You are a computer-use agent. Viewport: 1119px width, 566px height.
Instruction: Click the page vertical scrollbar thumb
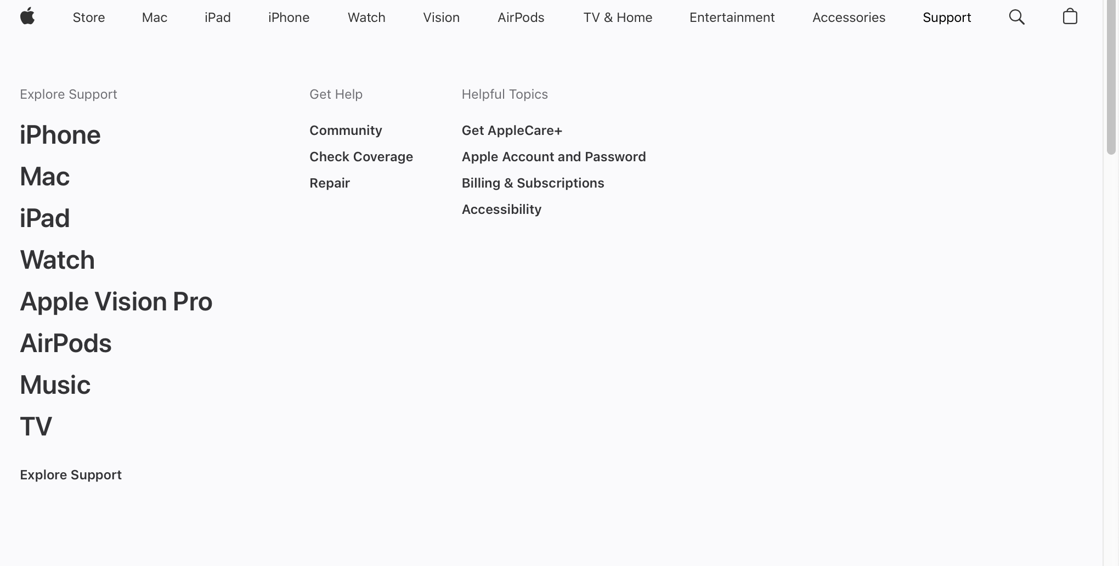coord(1111,78)
